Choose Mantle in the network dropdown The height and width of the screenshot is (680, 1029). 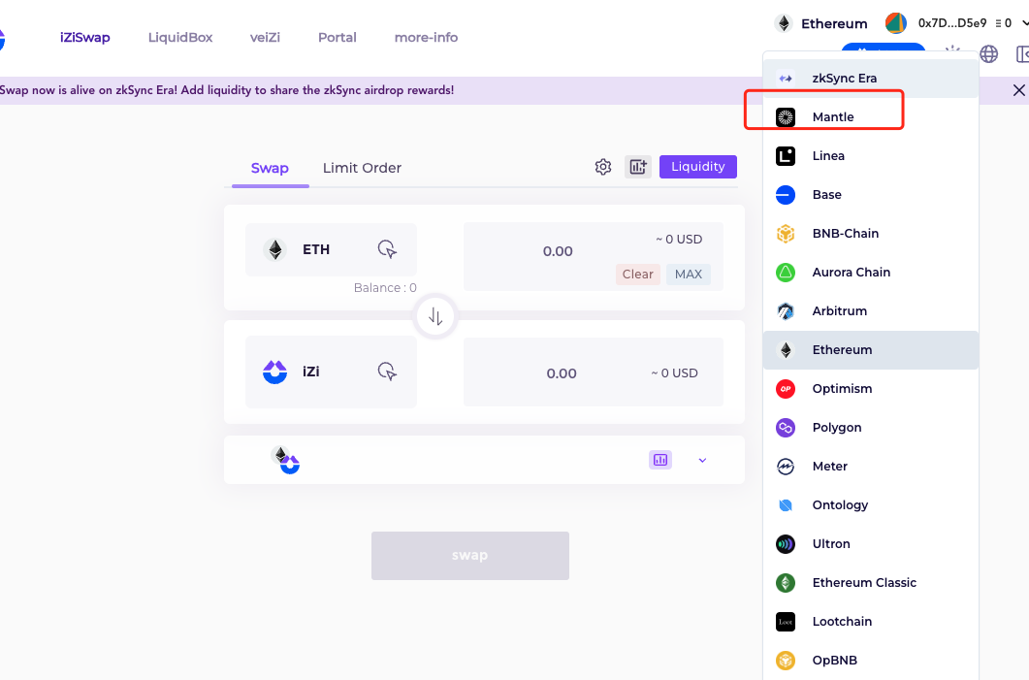[870, 116]
